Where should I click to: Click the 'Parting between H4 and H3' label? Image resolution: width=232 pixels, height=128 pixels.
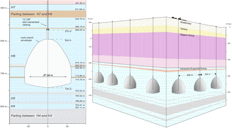pos(31,116)
